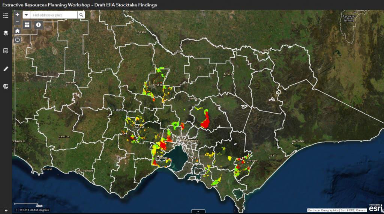Open the chart analysis widget icon

click(x=6, y=86)
